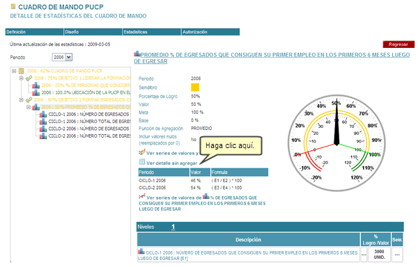Open the Autorización tab
The image size is (418, 267).
pyautogui.click(x=210, y=32)
